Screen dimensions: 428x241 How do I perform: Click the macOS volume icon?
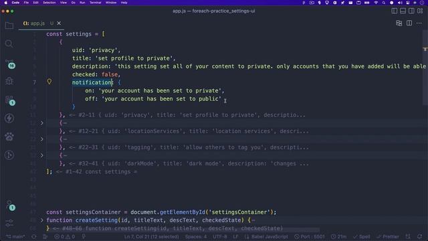coord(400,3)
